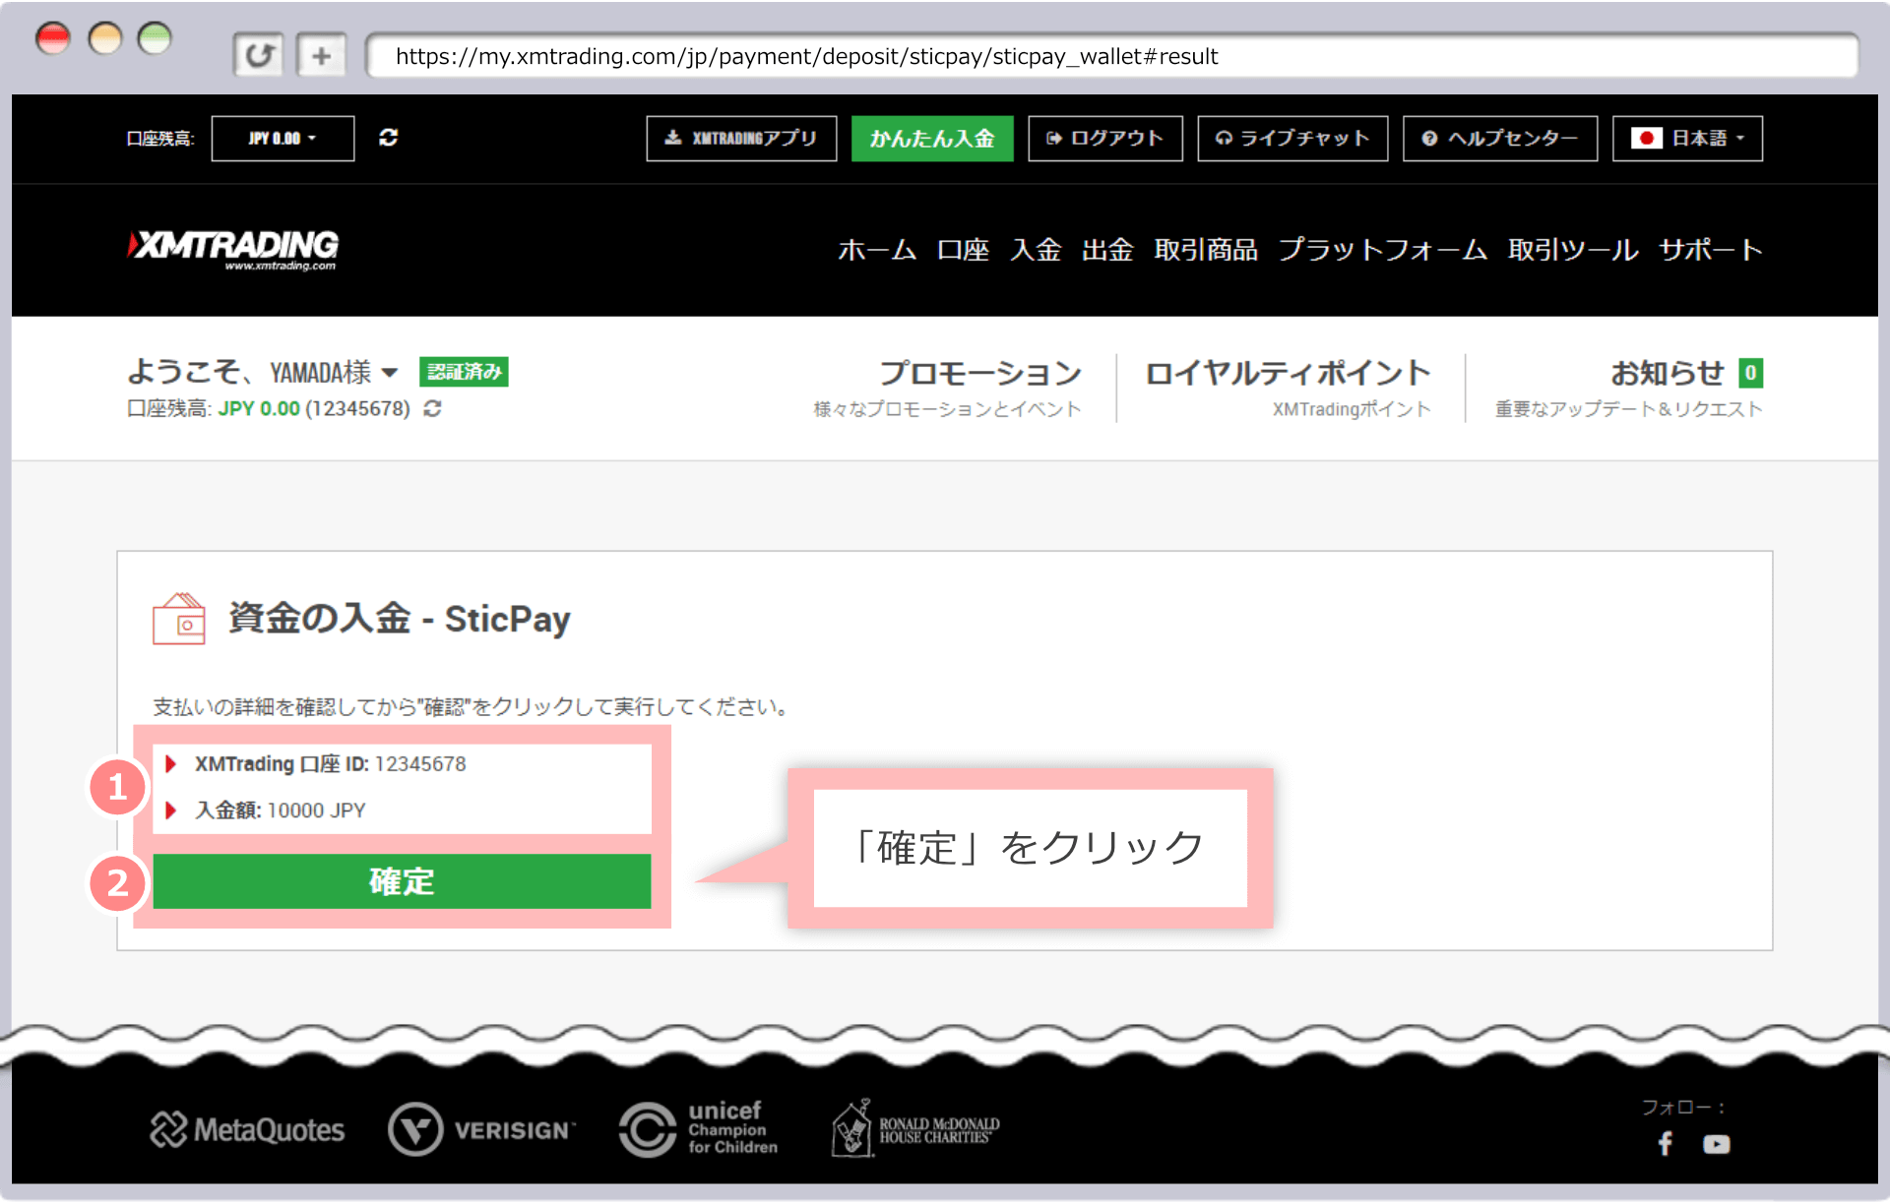This screenshot has width=1890, height=1202.
Task: Expand the YAMADA様 account menu
Action: (389, 373)
